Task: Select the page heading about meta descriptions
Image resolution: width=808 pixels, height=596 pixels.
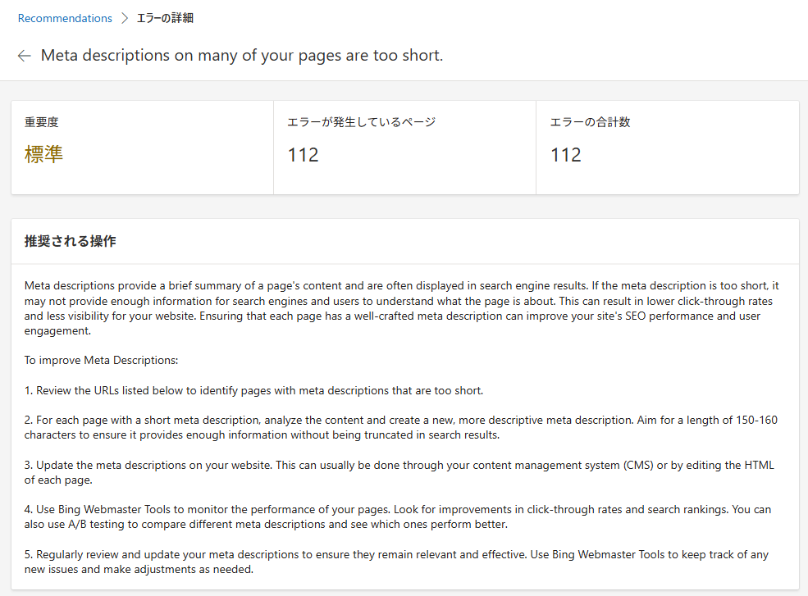Action: [x=242, y=55]
